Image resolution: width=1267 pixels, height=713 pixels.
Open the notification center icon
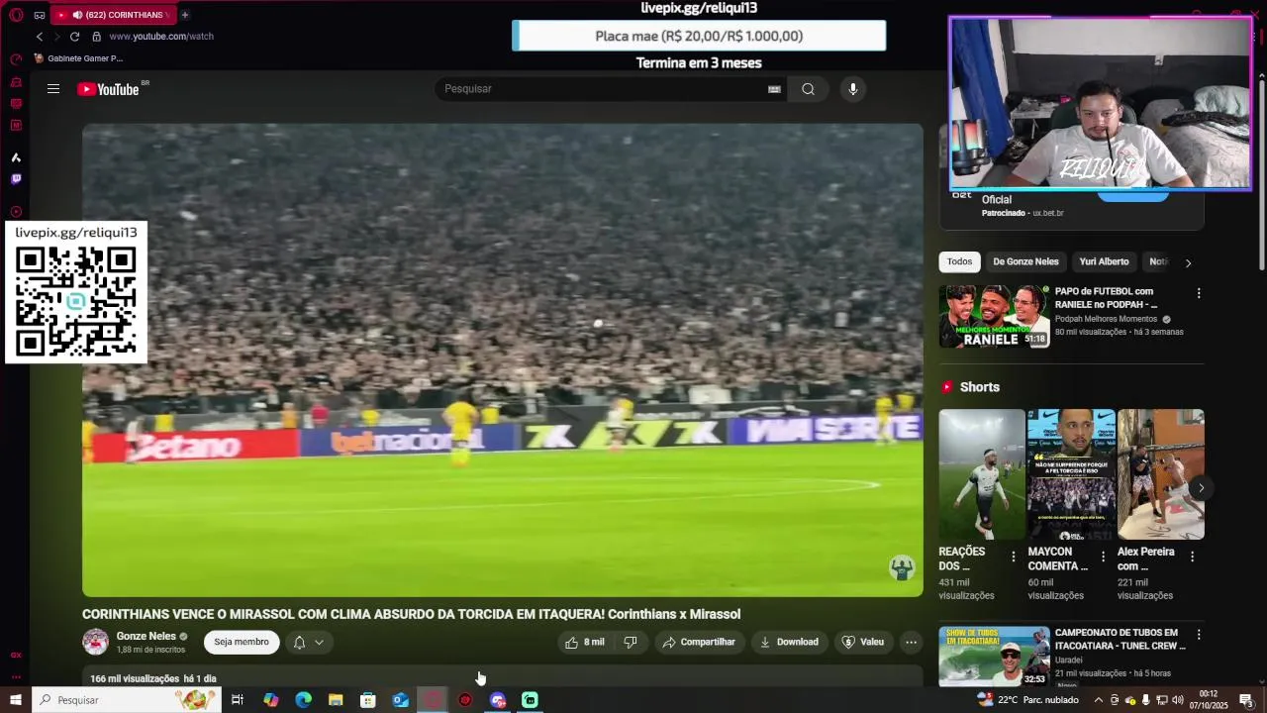pos(1247,700)
